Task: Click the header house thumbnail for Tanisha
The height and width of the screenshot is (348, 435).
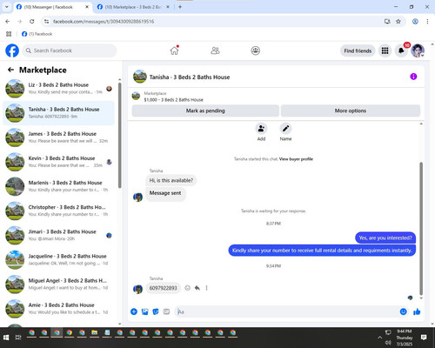Action: click(140, 77)
